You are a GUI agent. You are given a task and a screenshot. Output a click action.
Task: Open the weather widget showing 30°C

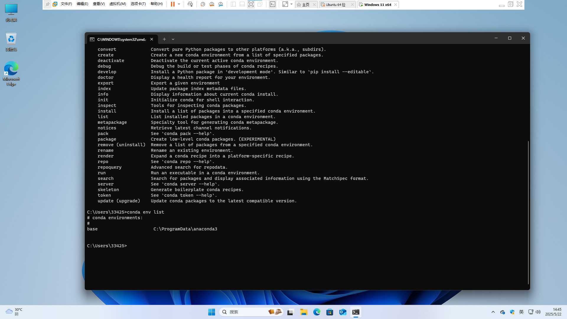[14, 312]
